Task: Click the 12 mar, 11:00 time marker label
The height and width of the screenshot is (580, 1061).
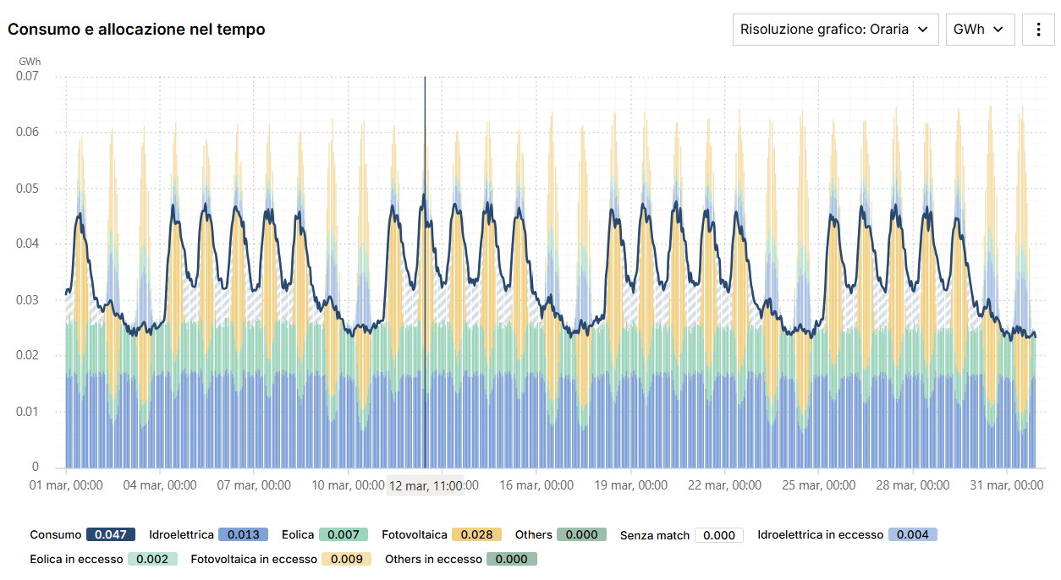Action: point(425,486)
